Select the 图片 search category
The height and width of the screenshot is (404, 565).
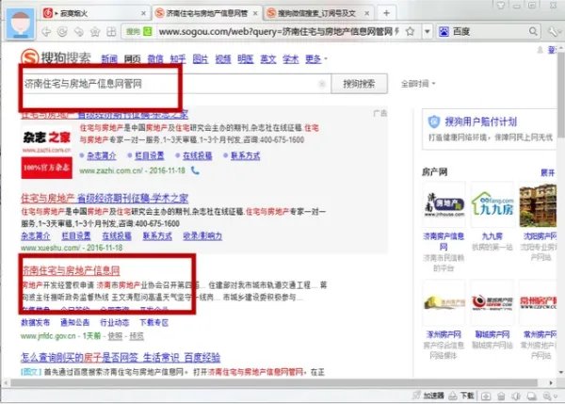[x=201, y=59]
